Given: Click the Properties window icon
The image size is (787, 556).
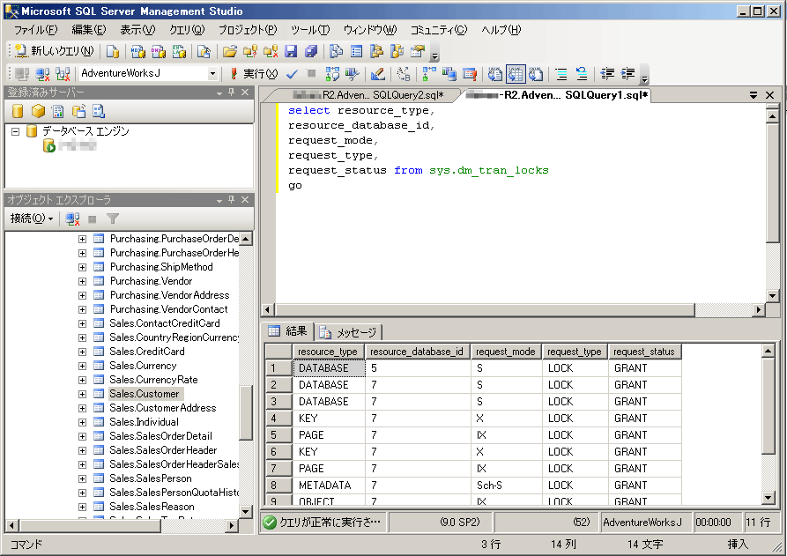Looking at the screenshot, I should point(418,51).
